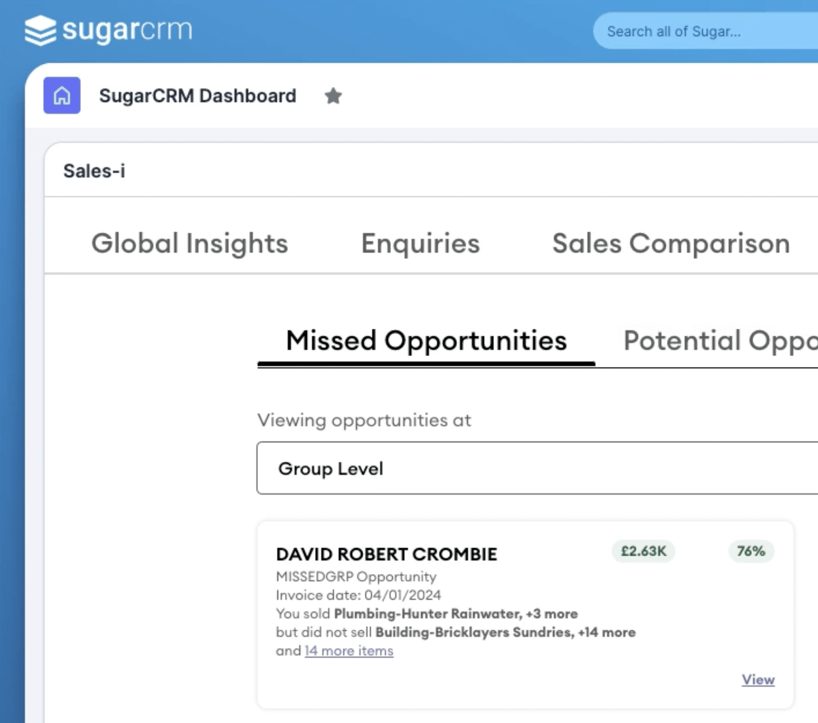
Task: Open the Enquiries tab
Action: tap(420, 243)
